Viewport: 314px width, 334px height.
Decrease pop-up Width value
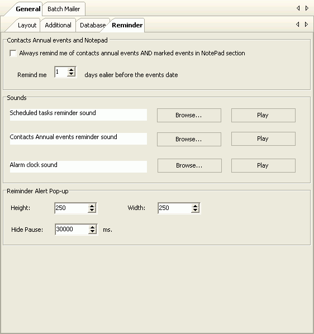[x=195, y=210]
